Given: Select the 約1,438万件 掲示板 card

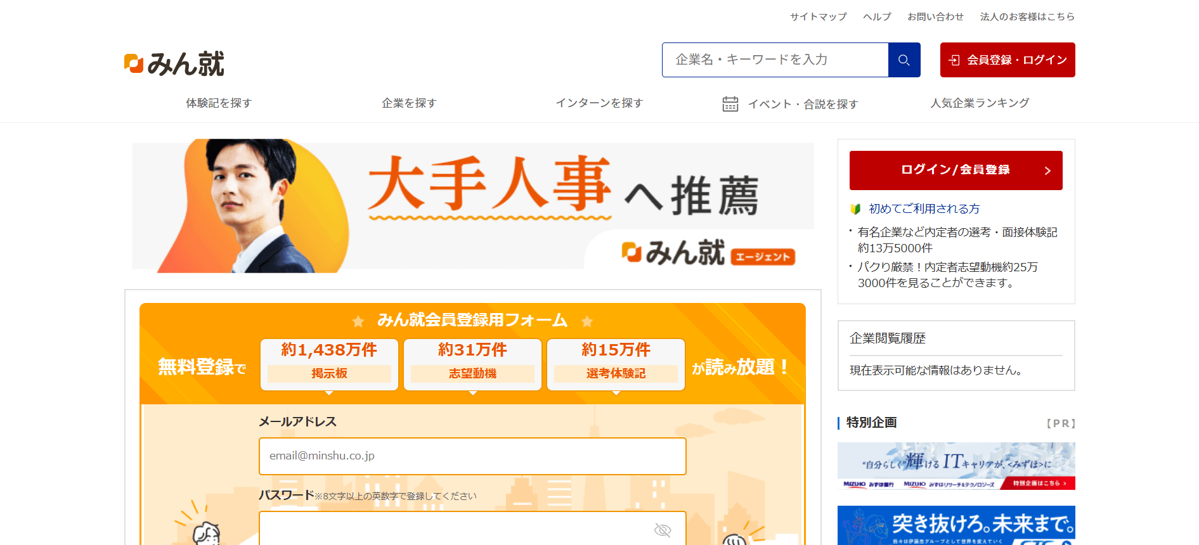Looking at the screenshot, I should (x=329, y=364).
